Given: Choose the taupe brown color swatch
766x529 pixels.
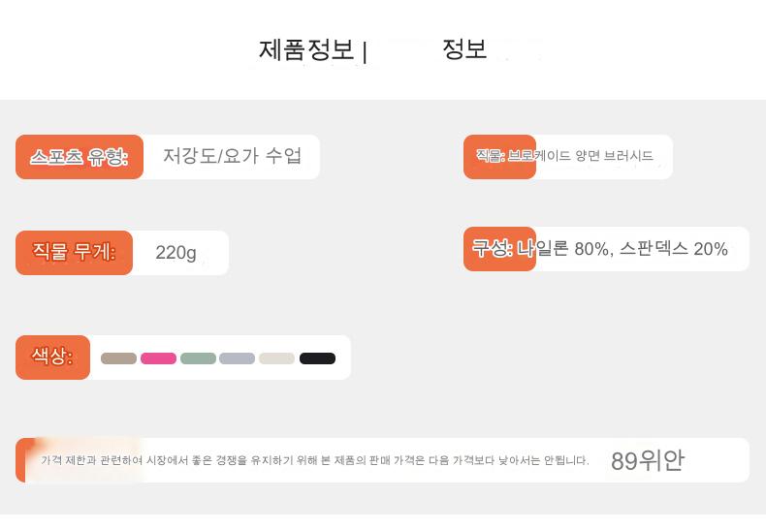Looking at the screenshot, I should [118, 358].
